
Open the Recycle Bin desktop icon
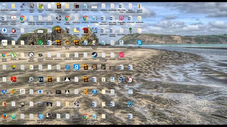coord(4,6)
